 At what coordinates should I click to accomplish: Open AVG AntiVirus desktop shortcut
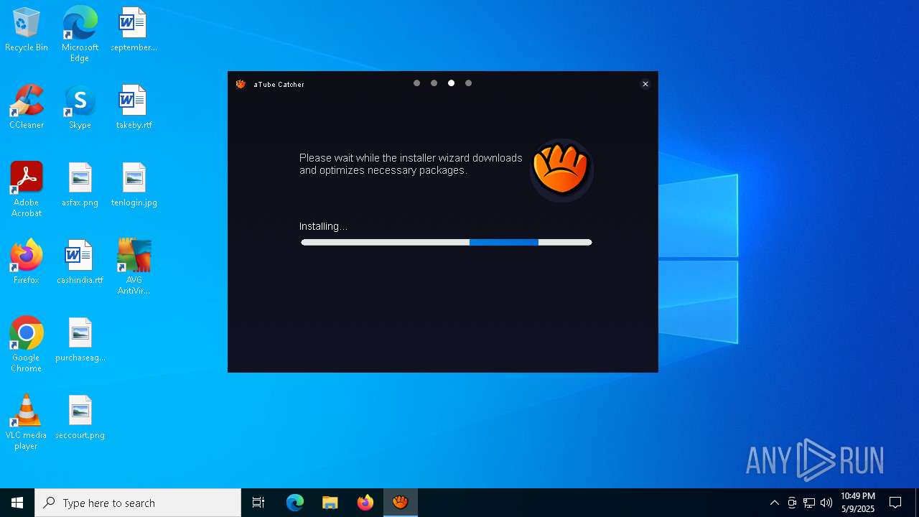pyautogui.click(x=134, y=267)
